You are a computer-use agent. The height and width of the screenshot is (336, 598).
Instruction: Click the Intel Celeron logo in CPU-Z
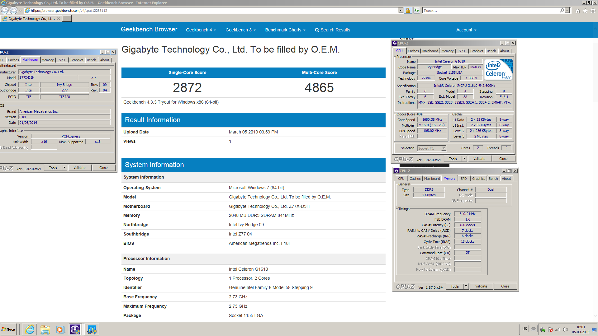coord(499,70)
